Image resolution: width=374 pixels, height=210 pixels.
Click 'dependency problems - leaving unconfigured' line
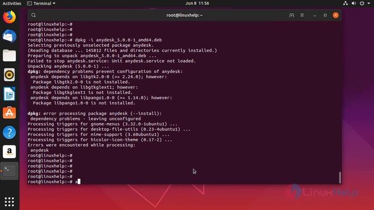point(85,118)
